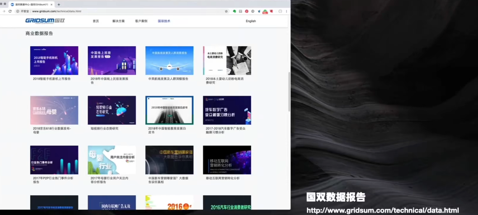Click the gray square extension icon
Screen dimensions: 478x215
click(x=240, y=11)
